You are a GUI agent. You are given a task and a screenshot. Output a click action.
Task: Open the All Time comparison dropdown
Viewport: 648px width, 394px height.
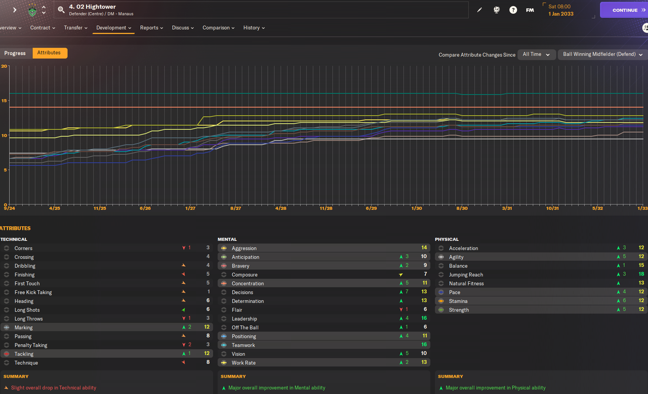pos(537,55)
